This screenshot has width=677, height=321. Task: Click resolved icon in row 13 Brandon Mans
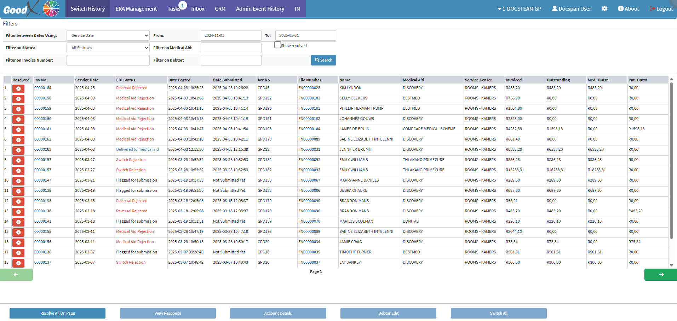(18, 212)
